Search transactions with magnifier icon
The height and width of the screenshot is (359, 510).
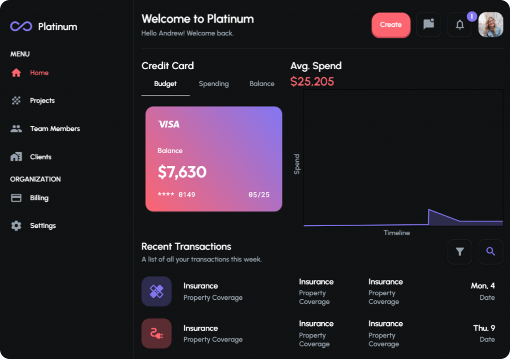(491, 252)
